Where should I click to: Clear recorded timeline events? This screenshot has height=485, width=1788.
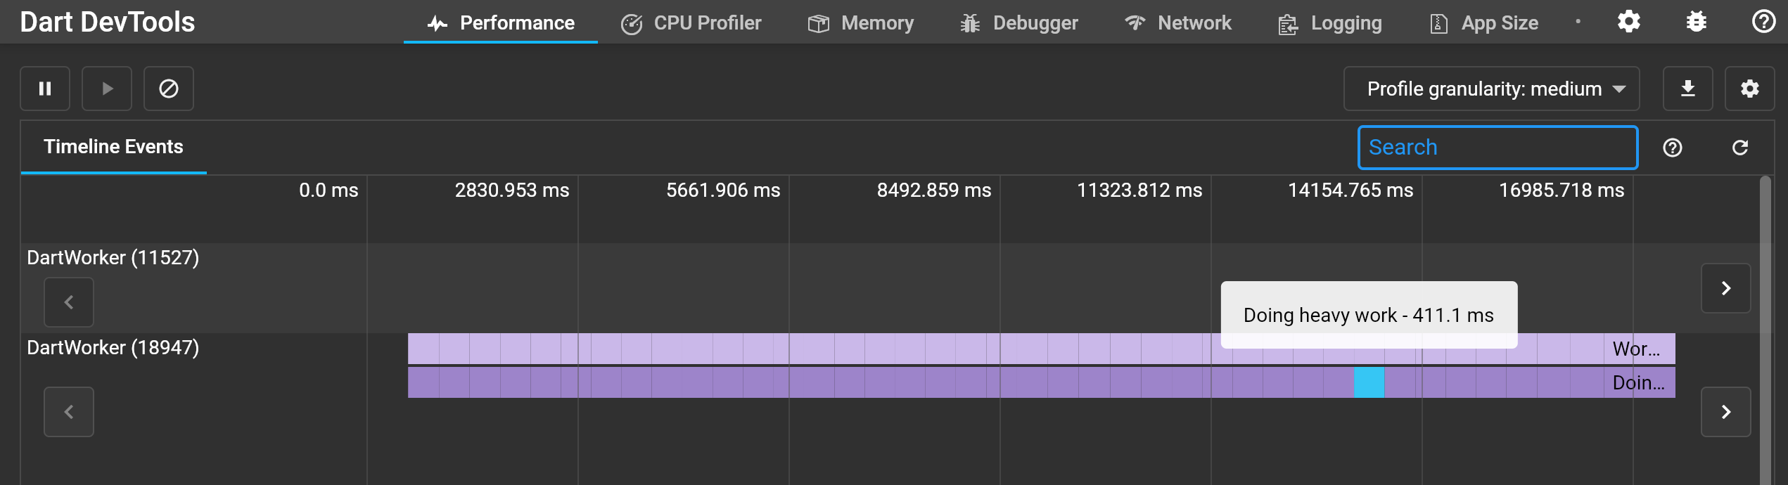tap(169, 89)
